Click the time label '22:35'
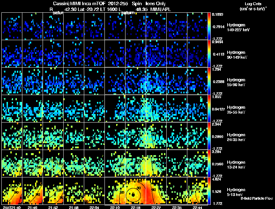The image size is (275, 209). (177, 207)
